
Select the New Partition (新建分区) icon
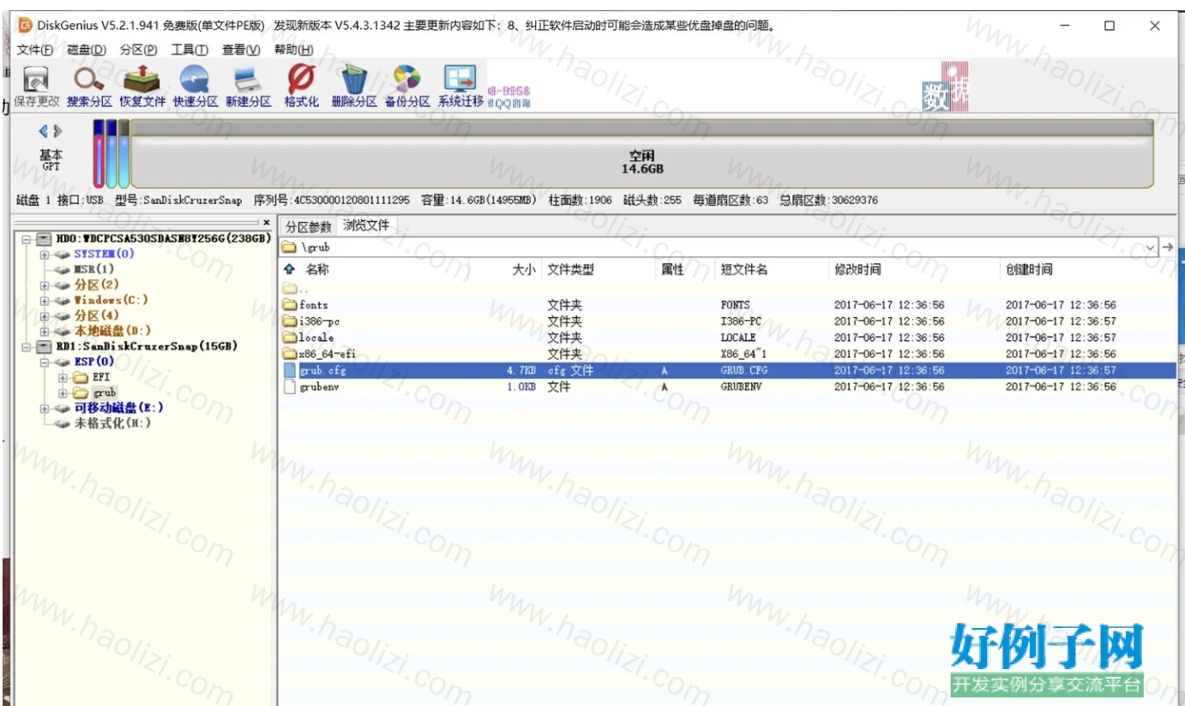point(248,86)
